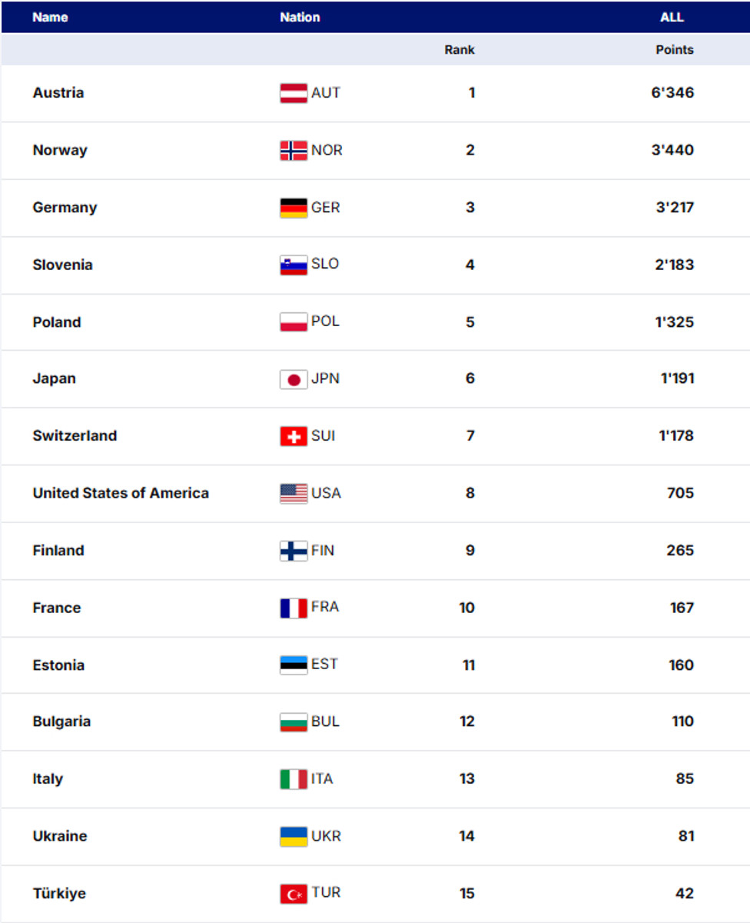750x923 pixels.
Task: Click the Japan flag icon
Action: 294,379
